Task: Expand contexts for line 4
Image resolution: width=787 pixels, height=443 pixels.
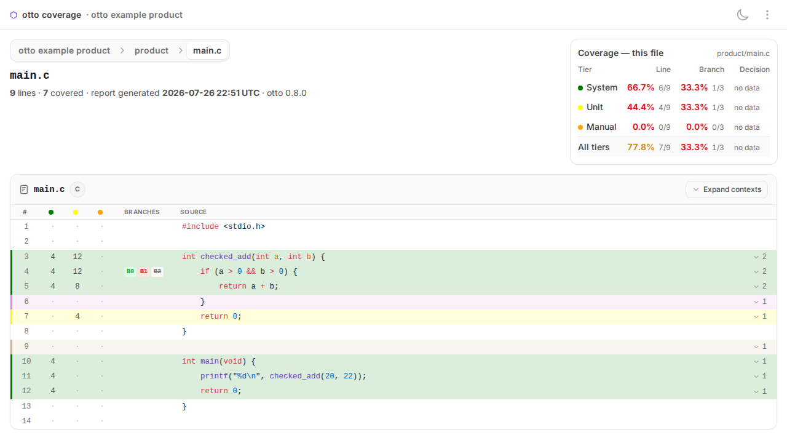Action: pyautogui.click(x=761, y=271)
